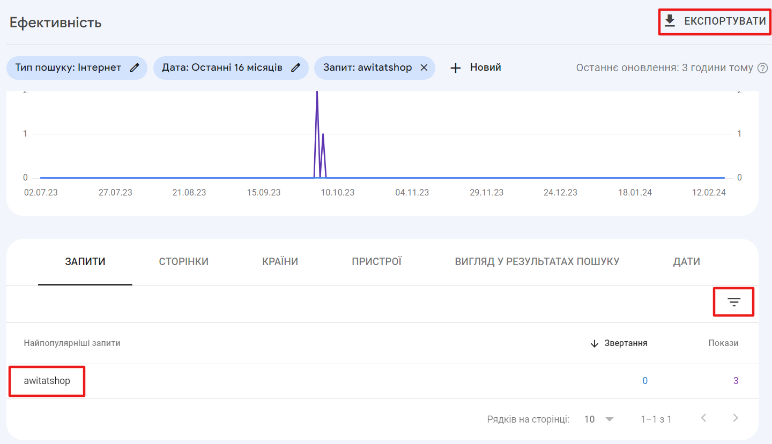
Task: Switch to the КРАЇНИ tab
Action: [279, 261]
